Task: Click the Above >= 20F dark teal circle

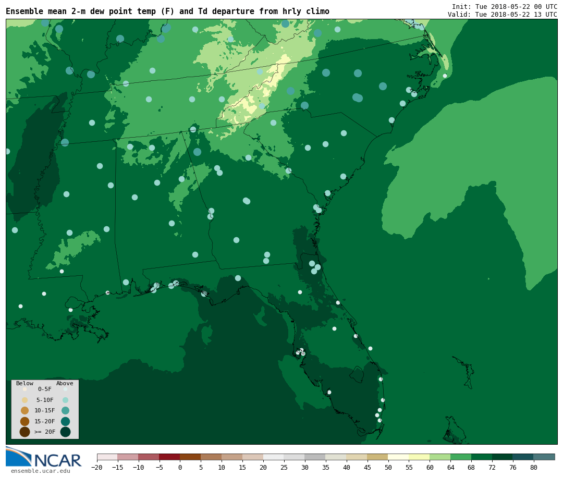Action: click(65, 432)
